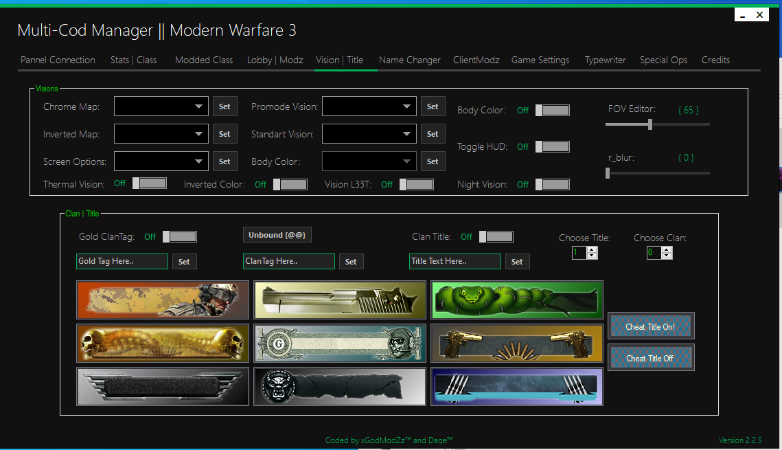This screenshot has height=450, width=782.
Task: Select the golden skulls centipede title banner
Action: pyautogui.click(x=162, y=343)
